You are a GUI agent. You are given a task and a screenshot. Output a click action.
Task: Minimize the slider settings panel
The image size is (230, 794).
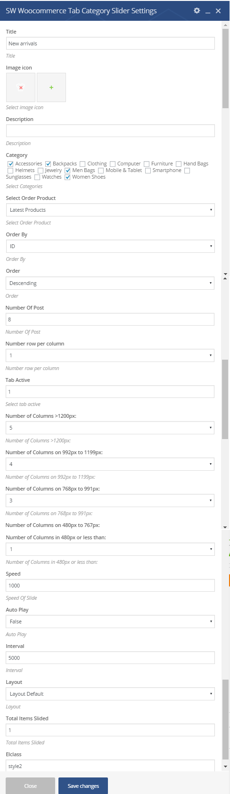(208, 11)
